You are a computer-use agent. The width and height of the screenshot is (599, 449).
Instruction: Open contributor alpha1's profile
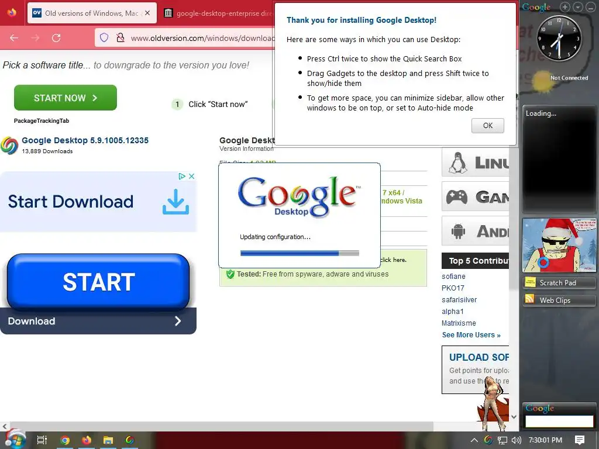coord(453,312)
